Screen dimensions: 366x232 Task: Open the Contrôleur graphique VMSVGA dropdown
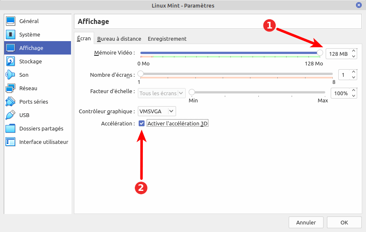[x=157, y=111]
